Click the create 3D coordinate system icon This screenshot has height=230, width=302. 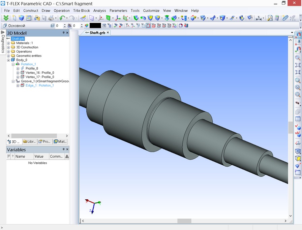118,18
